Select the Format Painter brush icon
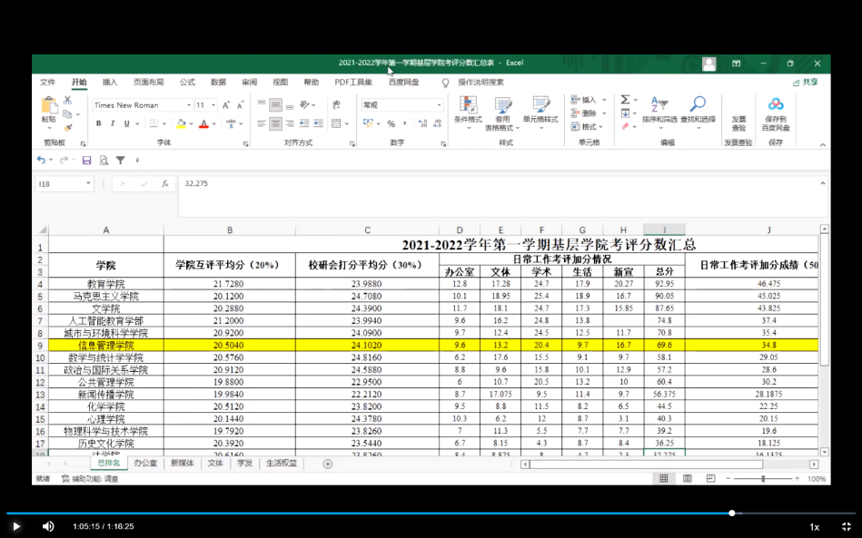 point(68,128)
